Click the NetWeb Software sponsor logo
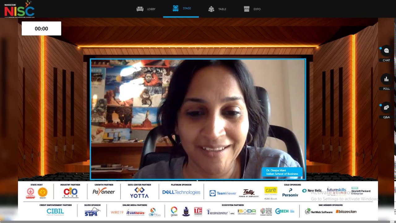 coord(319,212)
